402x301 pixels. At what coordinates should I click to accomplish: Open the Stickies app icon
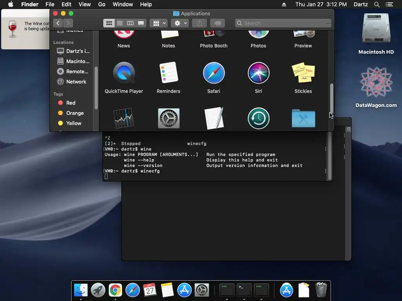pos(303,73)
